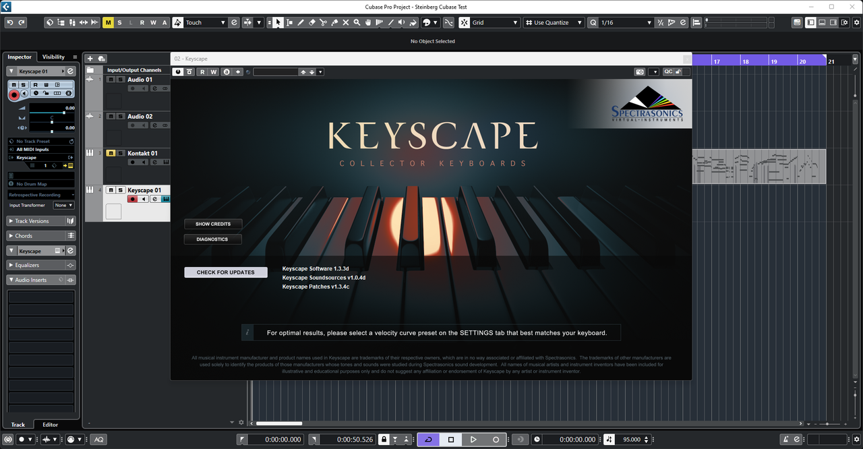
Task: Select the Split scissors tool
Action: point(324,22)
